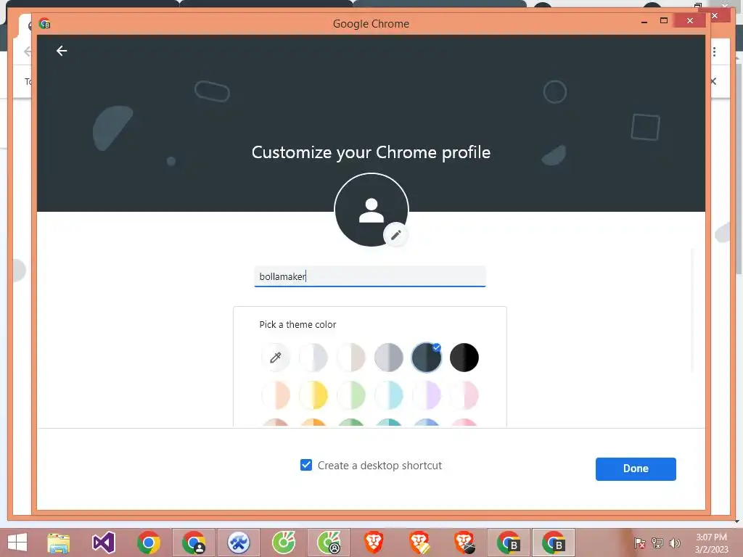The height and width of the screenshot is (557, 743).
Task: Minimize the Google Chrome profile window
Action: pyautogui.click(x=644, y=21)
